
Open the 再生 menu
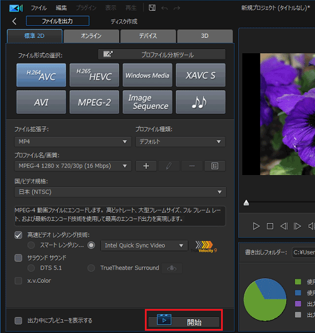point(131,8)
